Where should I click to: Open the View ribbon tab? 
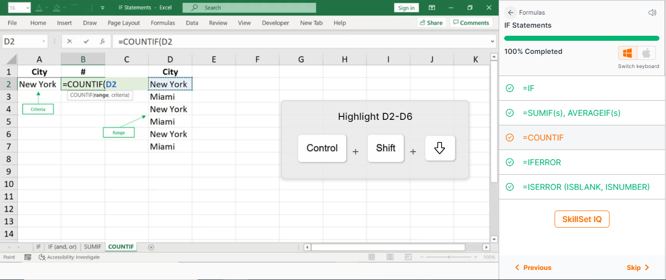tap(245, 23)
